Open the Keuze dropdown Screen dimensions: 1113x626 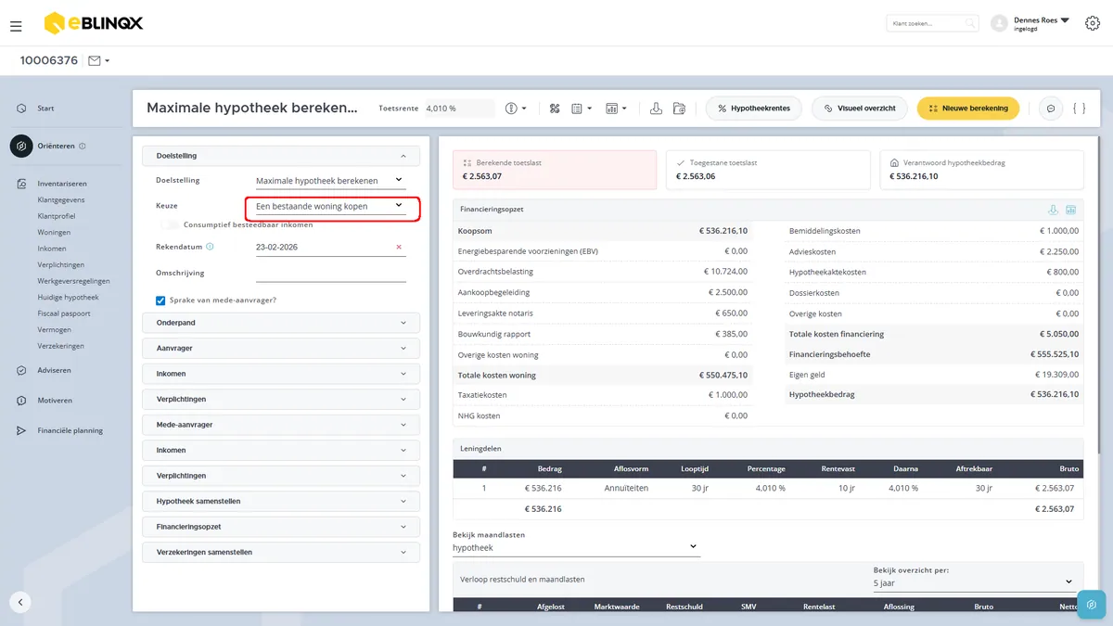click(330, 206)
